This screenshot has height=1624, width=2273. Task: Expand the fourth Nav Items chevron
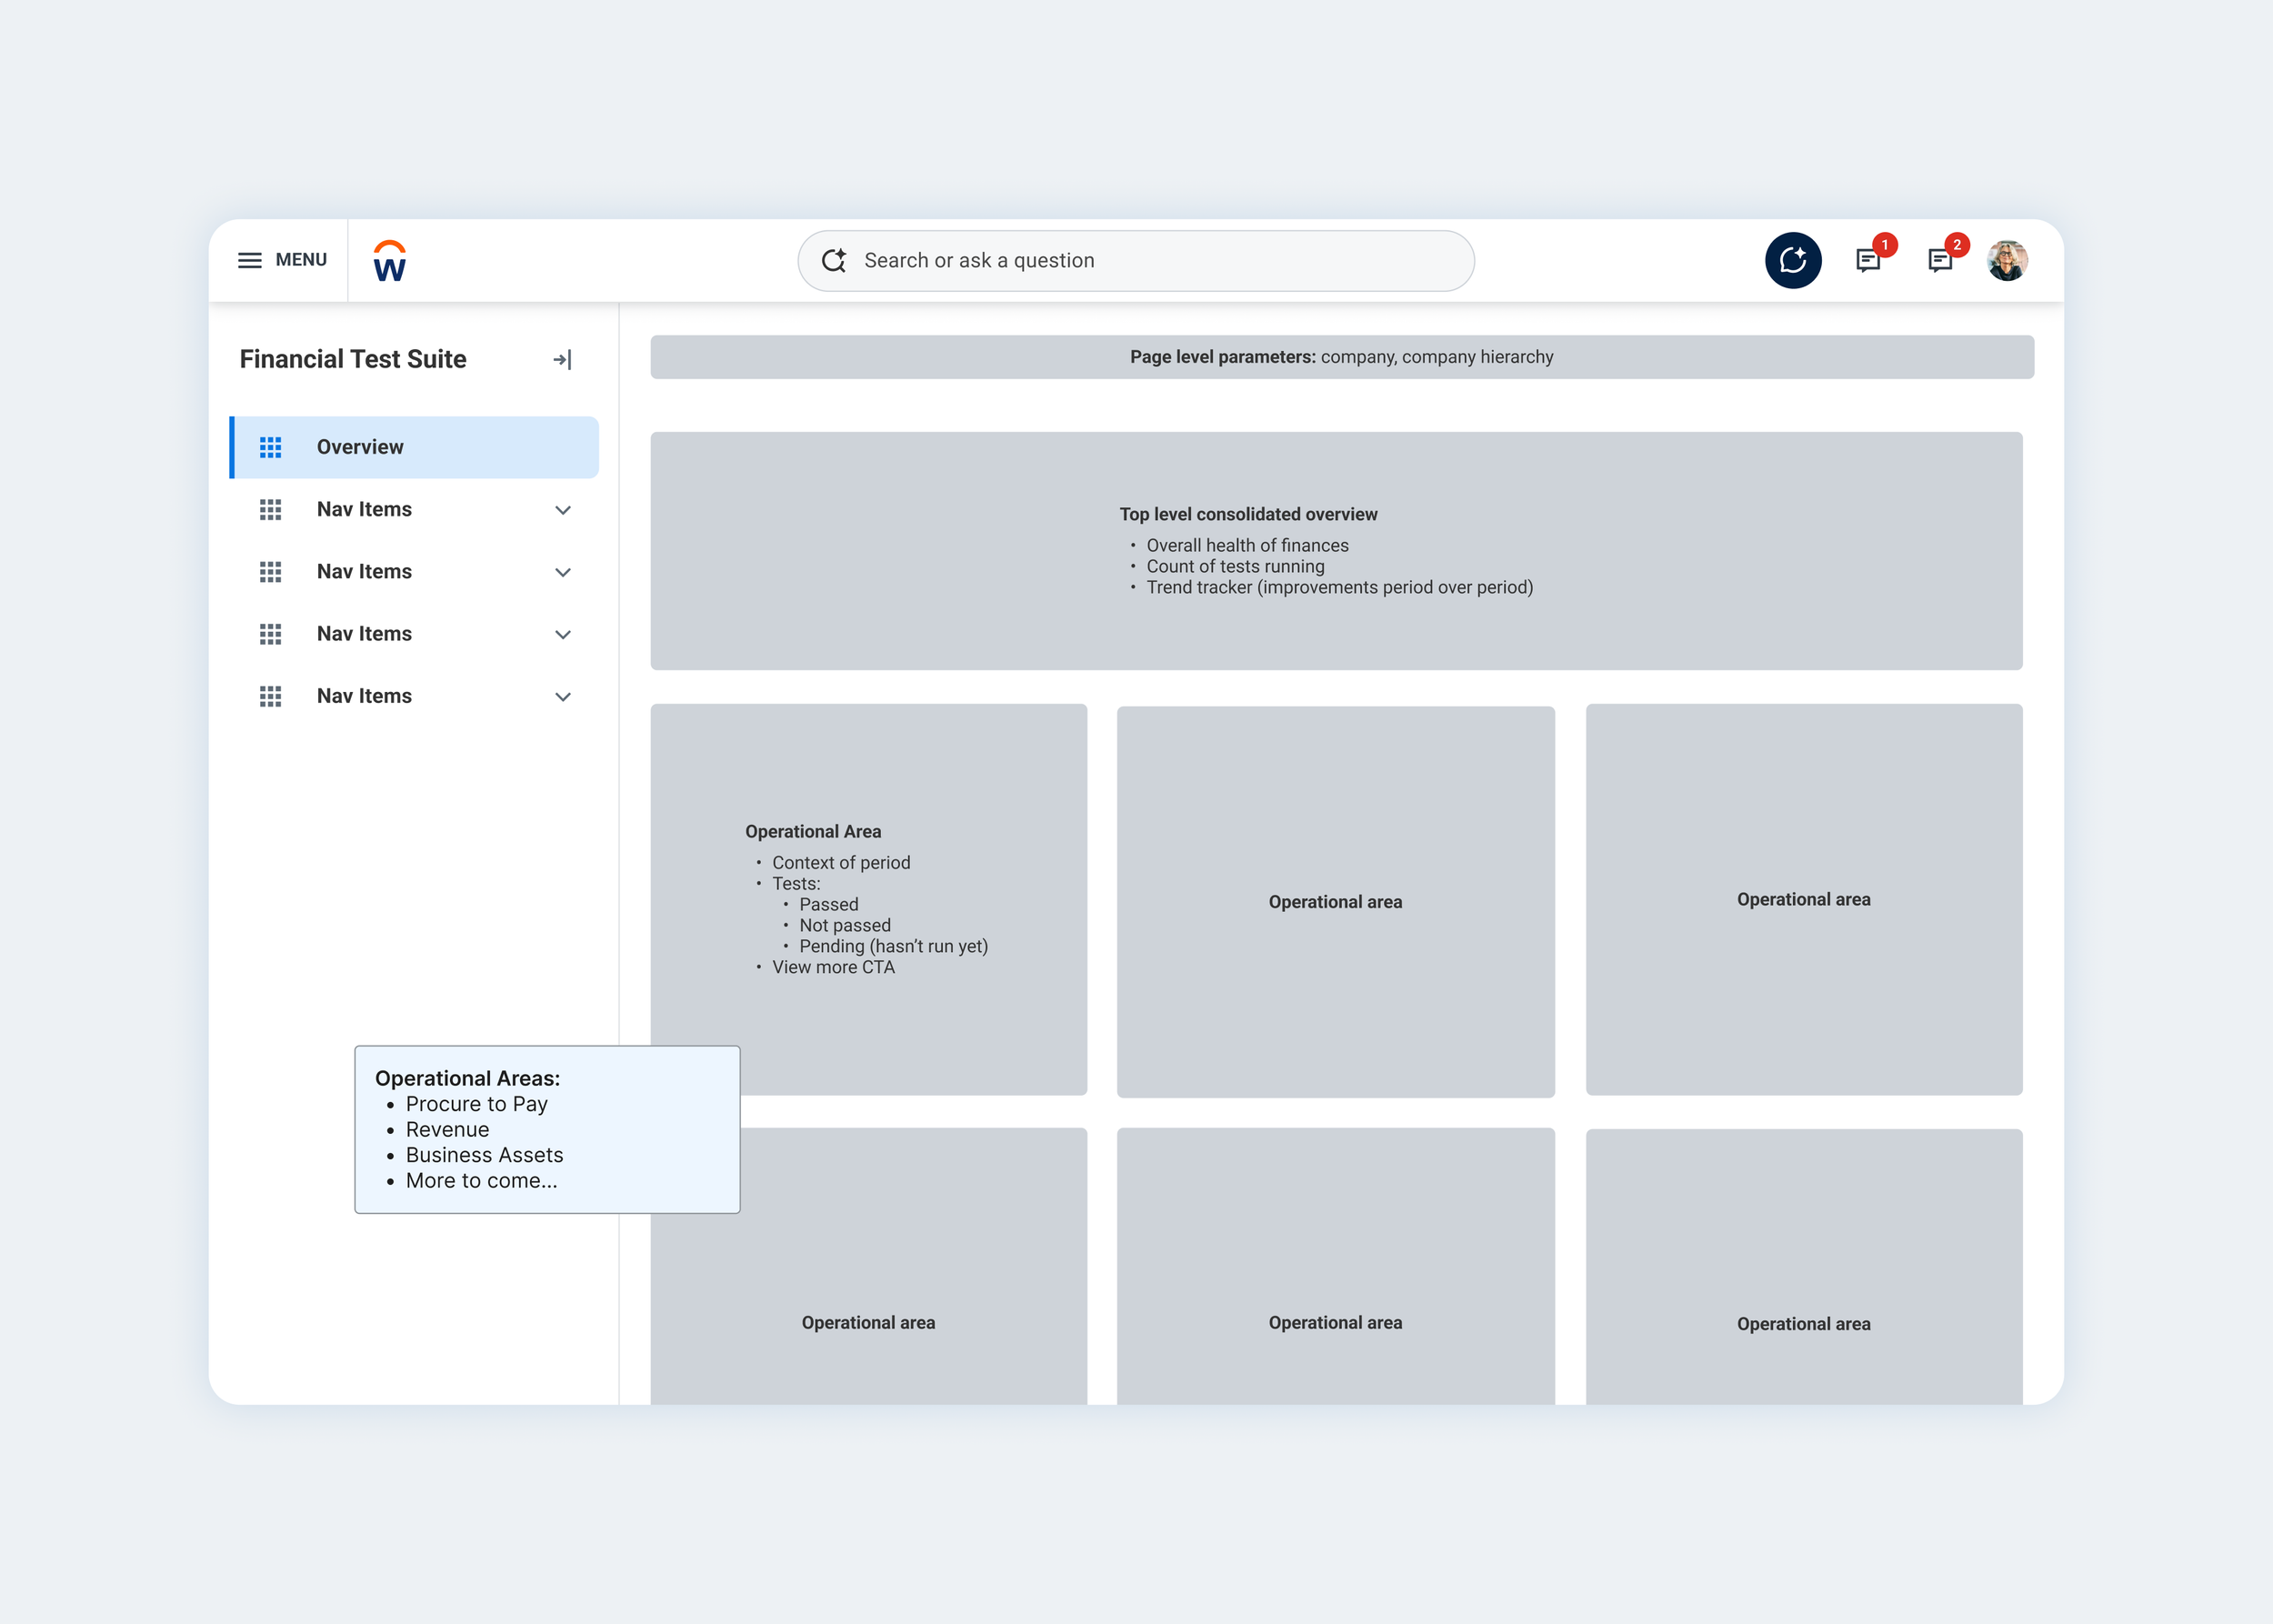563,696
